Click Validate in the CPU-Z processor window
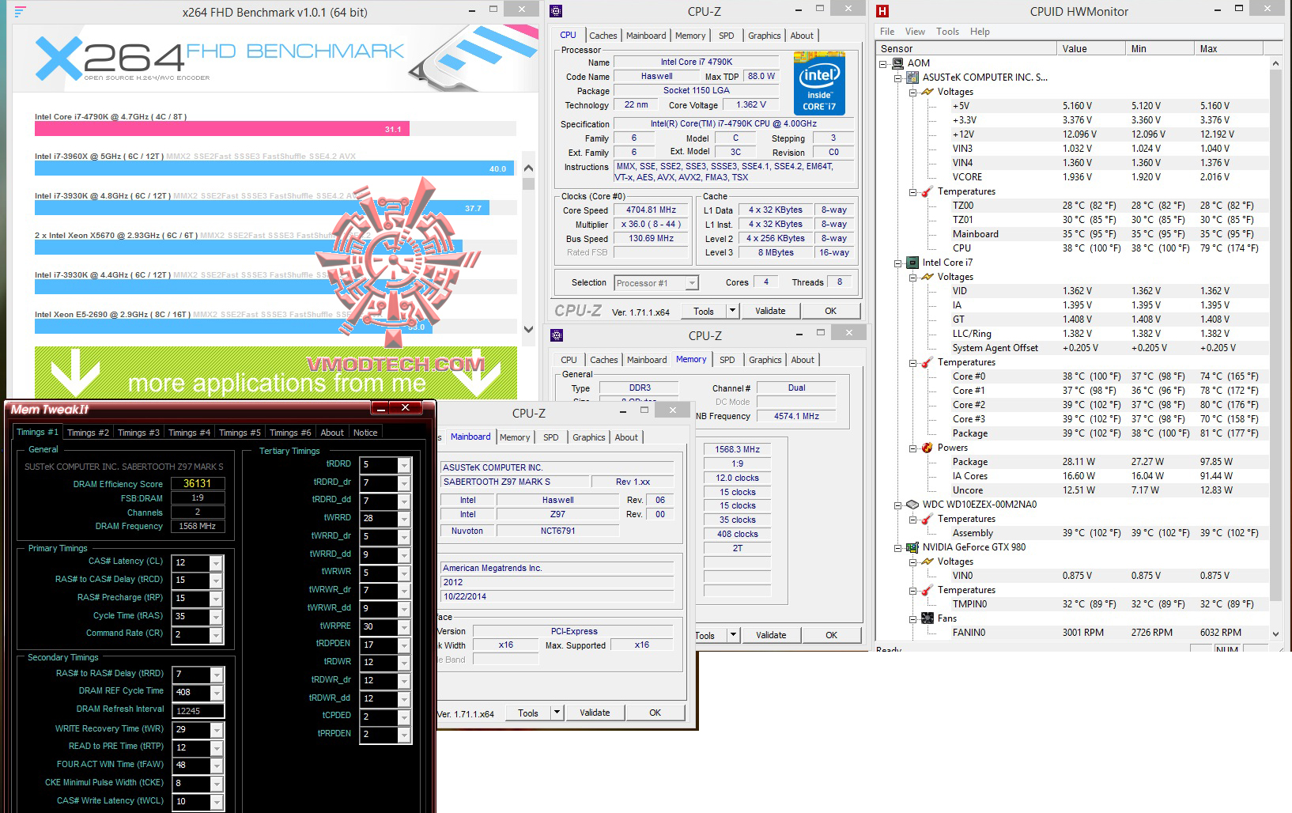The width and height of the screenshot is (1292, 813). point(770,311)
